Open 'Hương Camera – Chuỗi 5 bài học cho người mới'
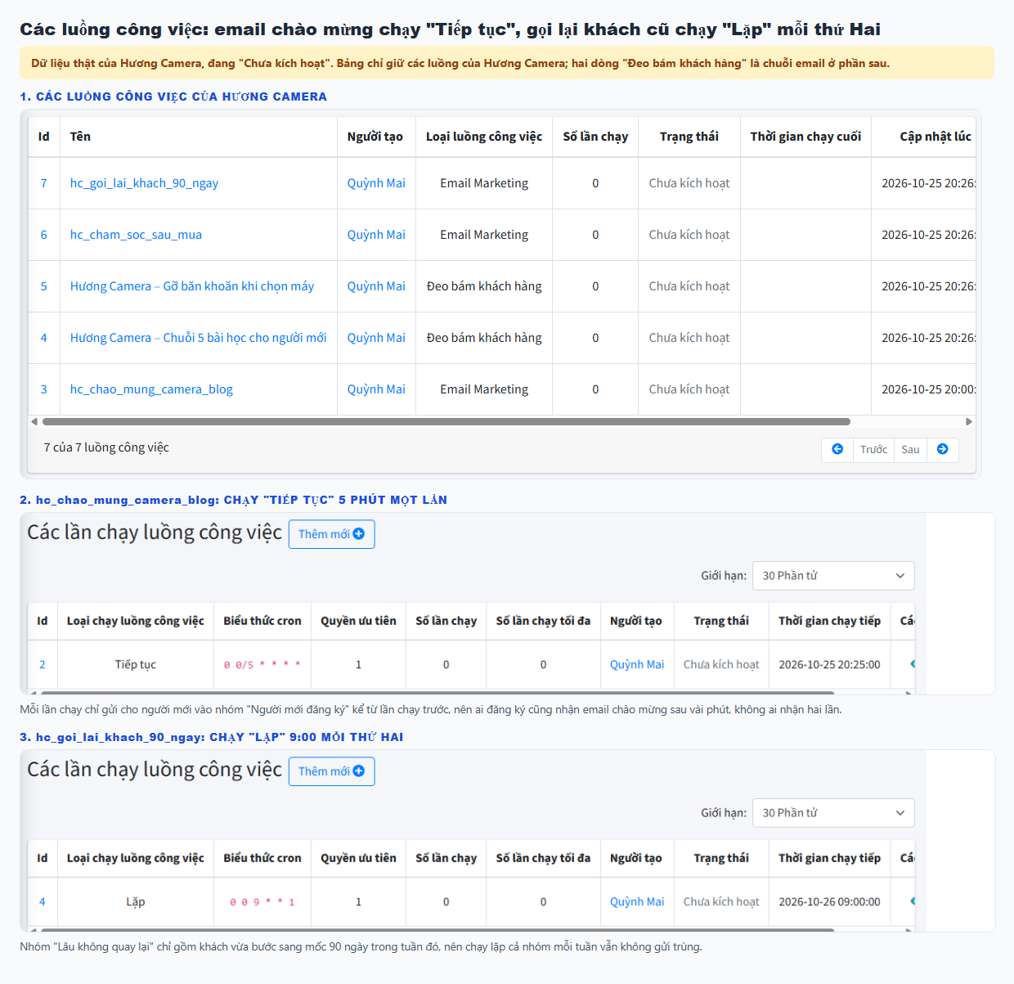 (198, 338)
